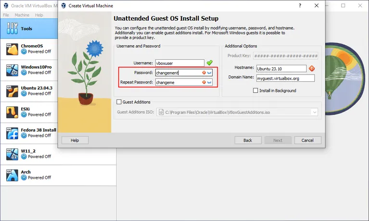Viewport: 369px width, 221px height.
Task: Click the Ubuntu 23.04.3 Powered Off status icon
Action: click(x=24, y=93)
